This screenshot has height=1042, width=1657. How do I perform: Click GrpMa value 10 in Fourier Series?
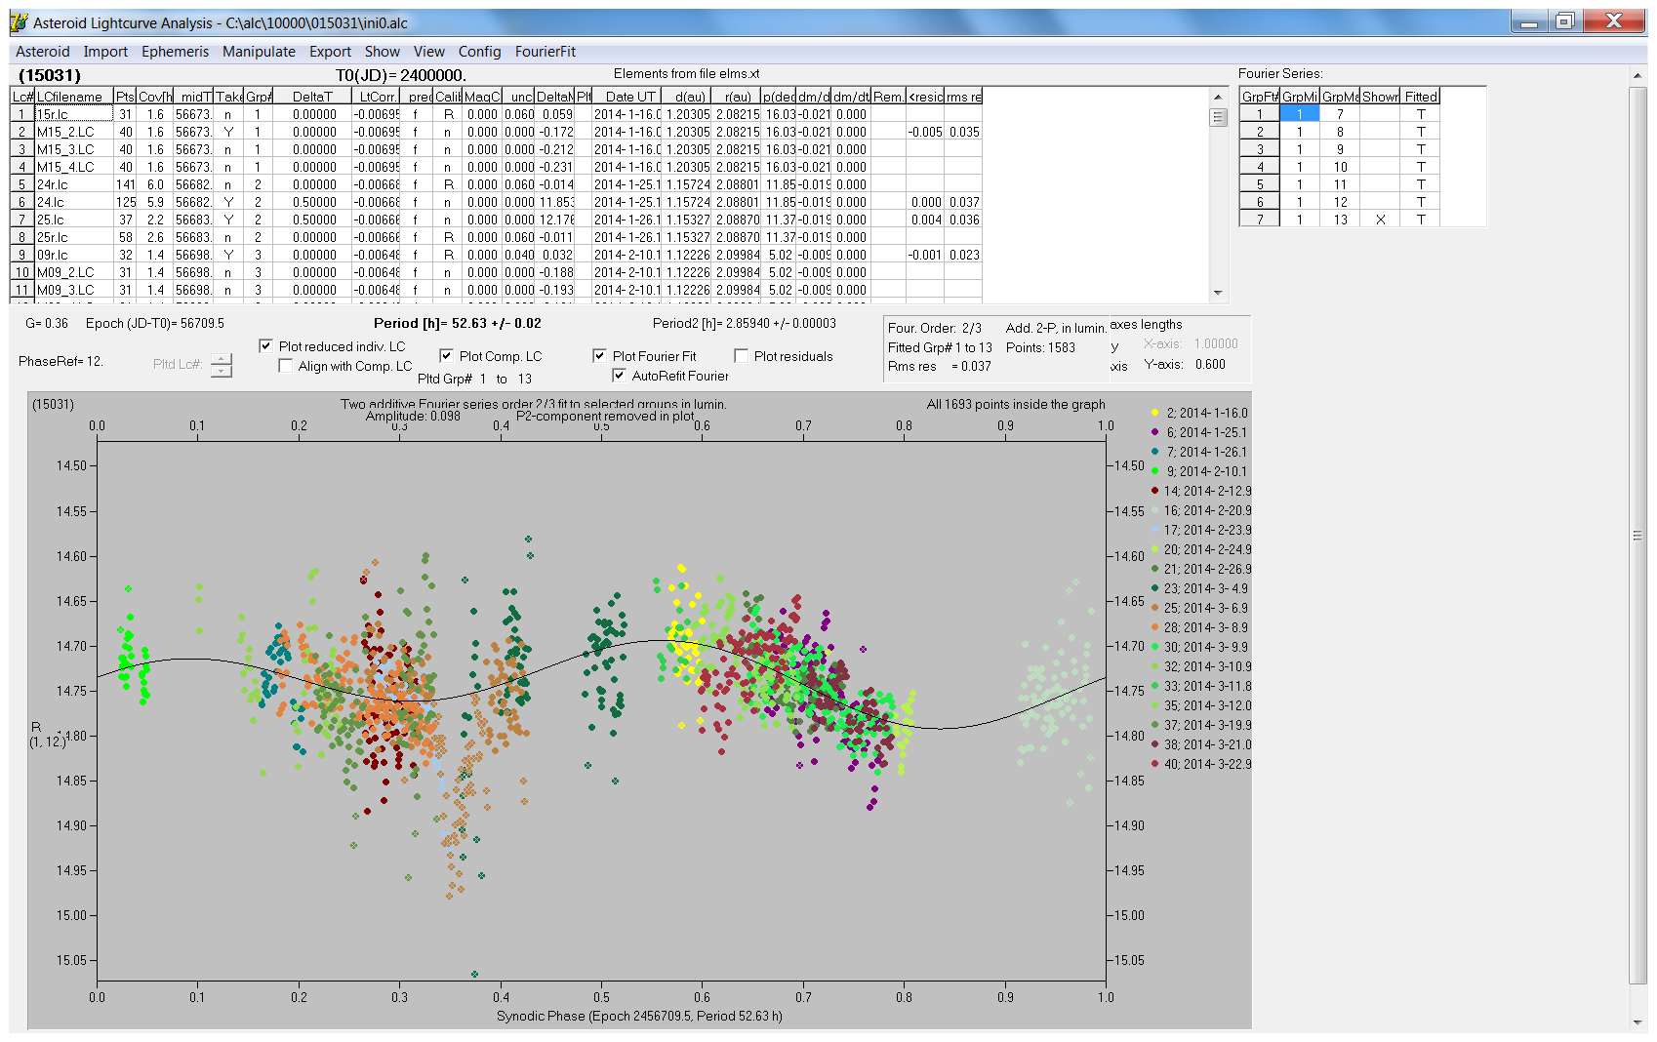coord(1340,167)
